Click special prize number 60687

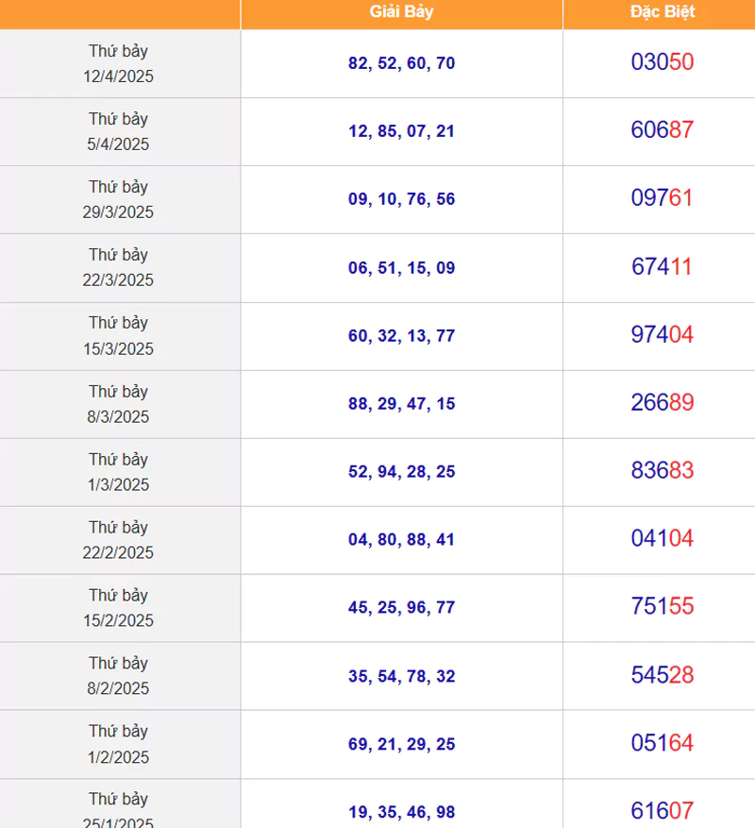coord(663,130)
